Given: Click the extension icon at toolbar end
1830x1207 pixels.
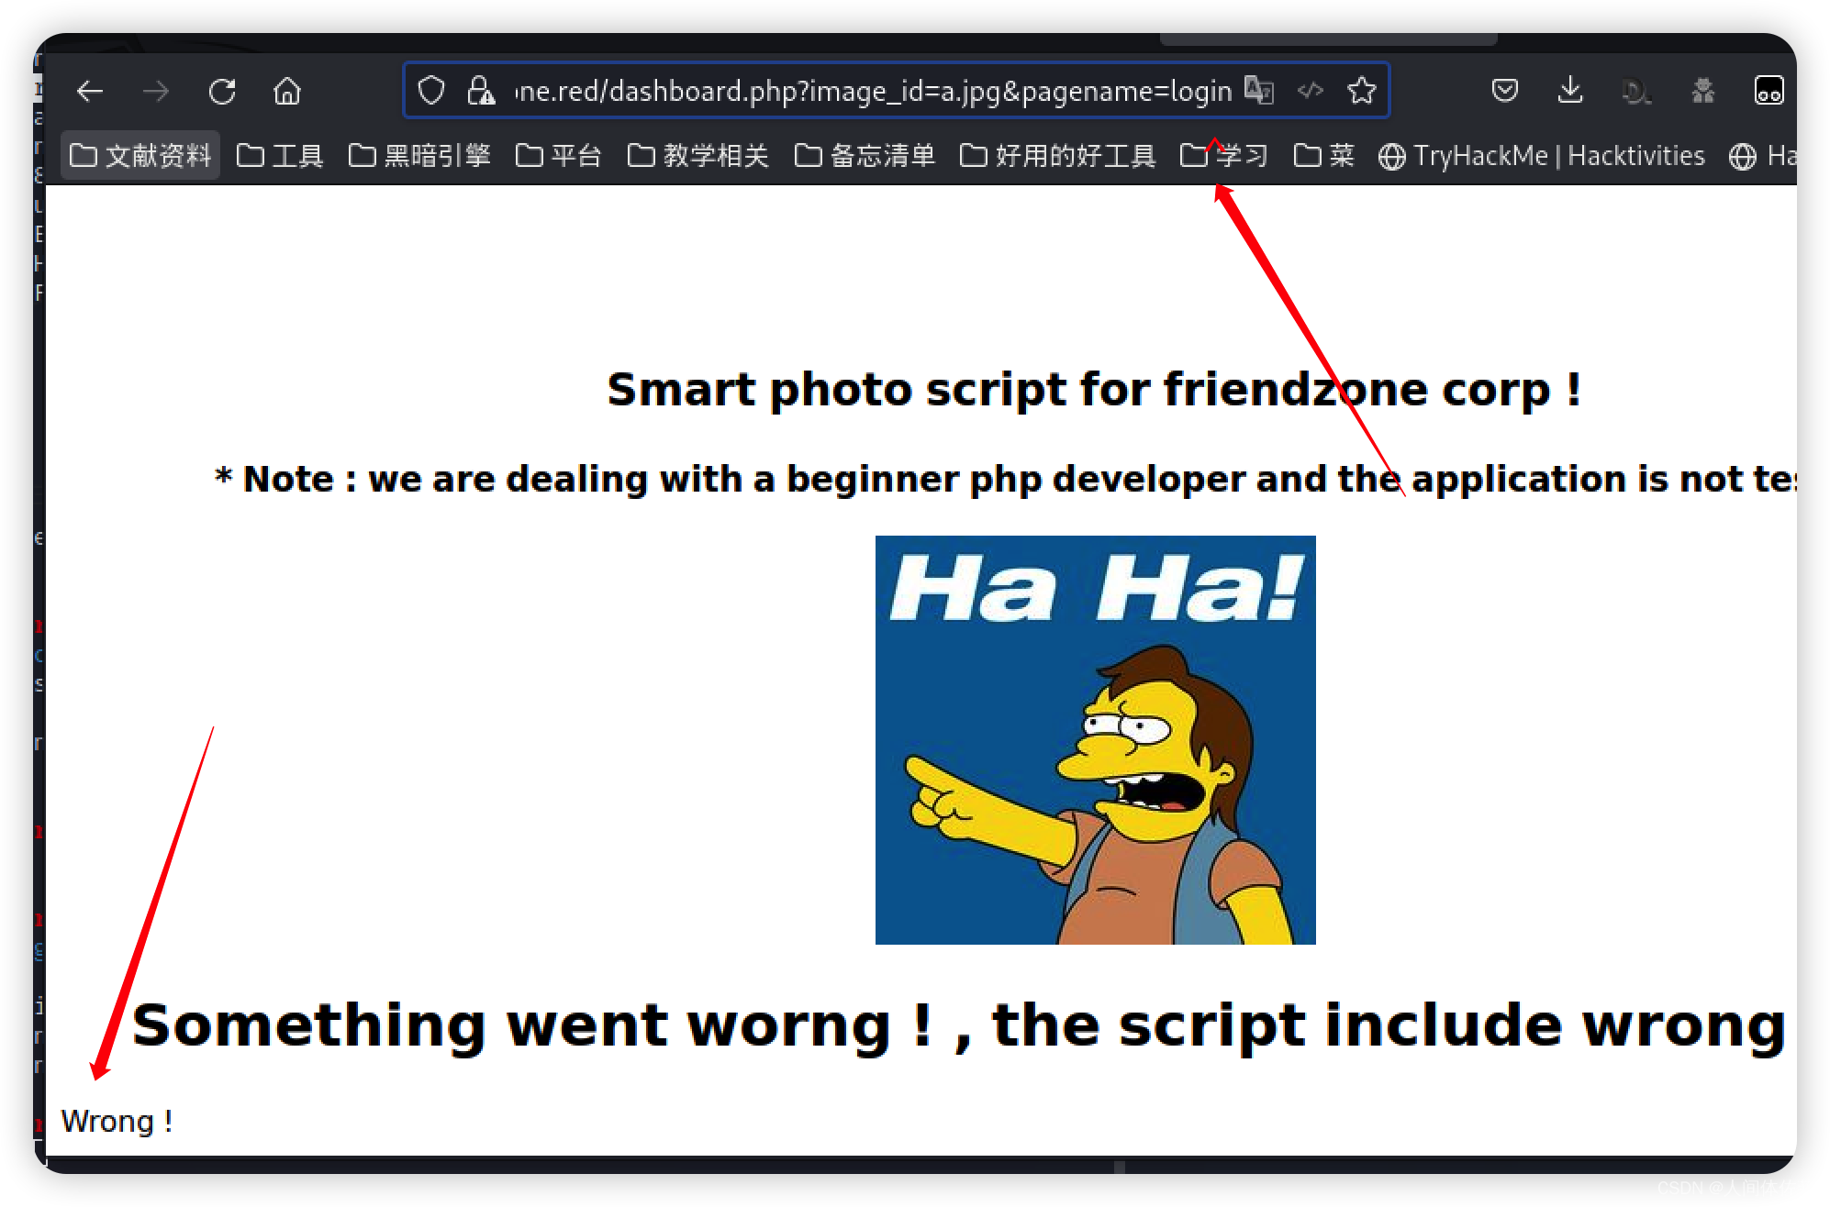Looking at the screenshot, I should 1769,91.
